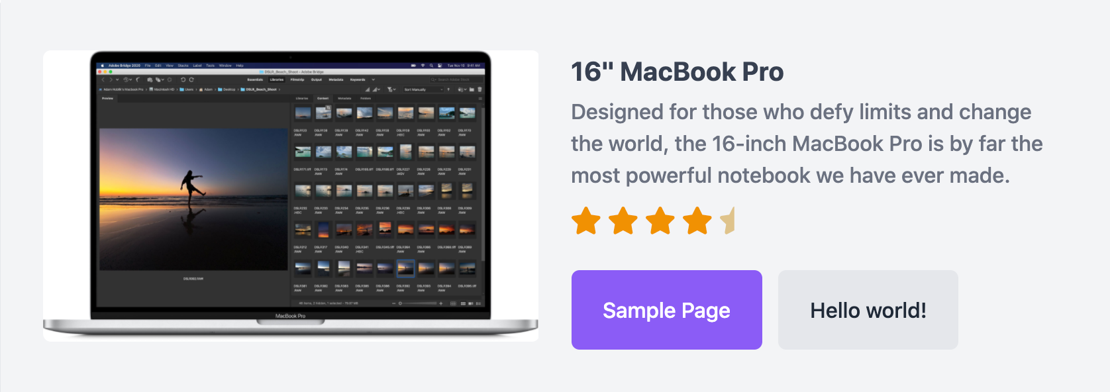The height and width of the screenshot is (392, 1110).
Task: Select the second rating star
Action: point(623,220)
